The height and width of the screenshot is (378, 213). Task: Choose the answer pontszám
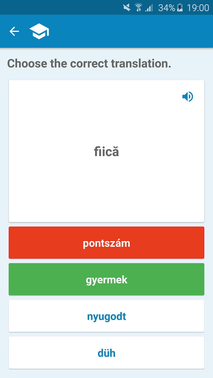tap(106, 243)
